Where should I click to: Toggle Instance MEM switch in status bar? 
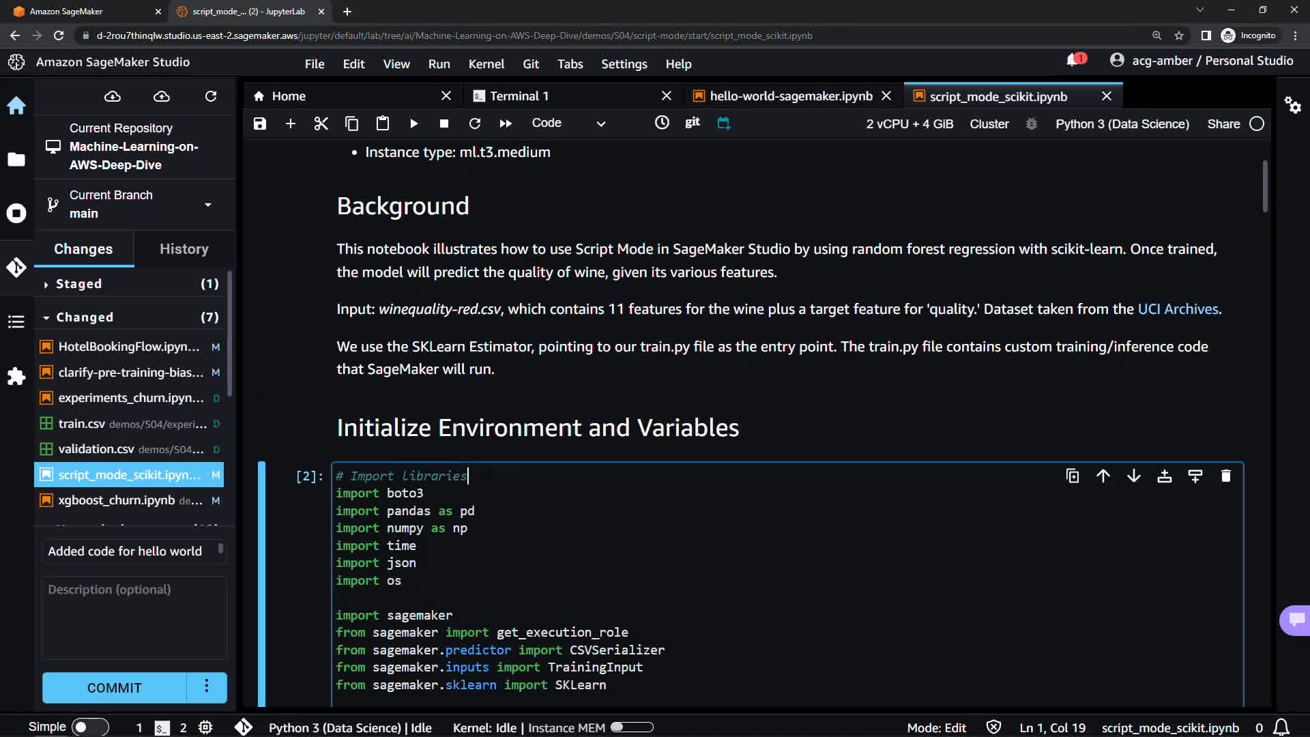[632, 727]
